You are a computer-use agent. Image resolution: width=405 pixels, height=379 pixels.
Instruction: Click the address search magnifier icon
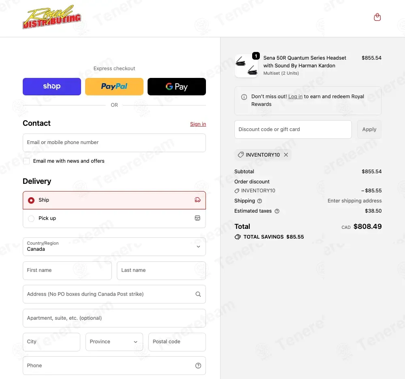198,294
